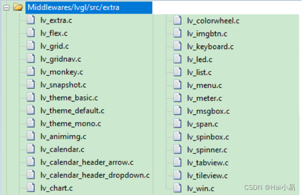Open lv_gridnav.c from the tree

(x=61, y=59)
